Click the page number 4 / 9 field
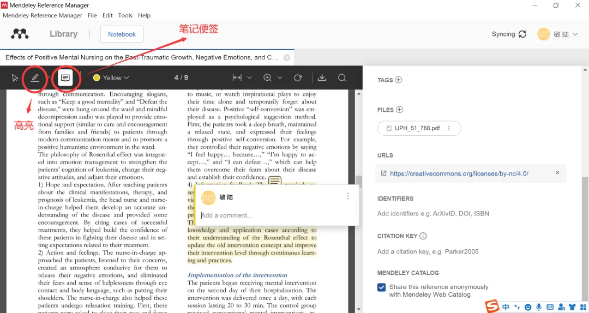This screenshot has width=589, height=313. 181,78
